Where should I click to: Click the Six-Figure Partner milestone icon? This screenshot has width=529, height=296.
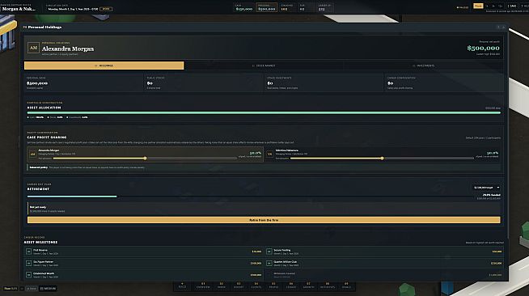click(28, 263)
